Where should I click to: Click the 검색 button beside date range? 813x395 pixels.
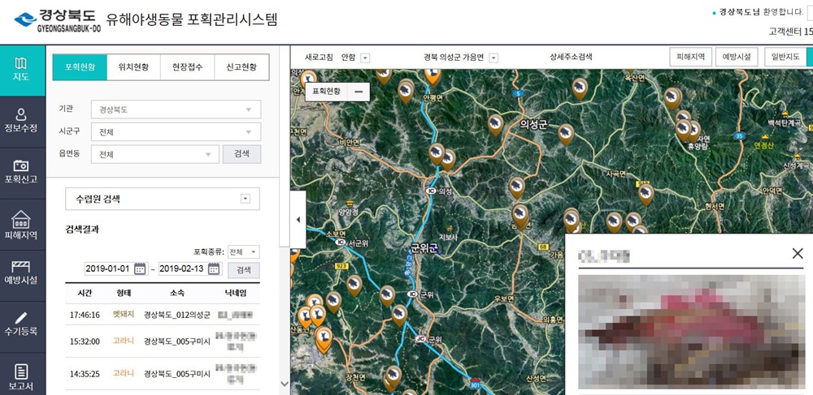(x=244, y=270)
